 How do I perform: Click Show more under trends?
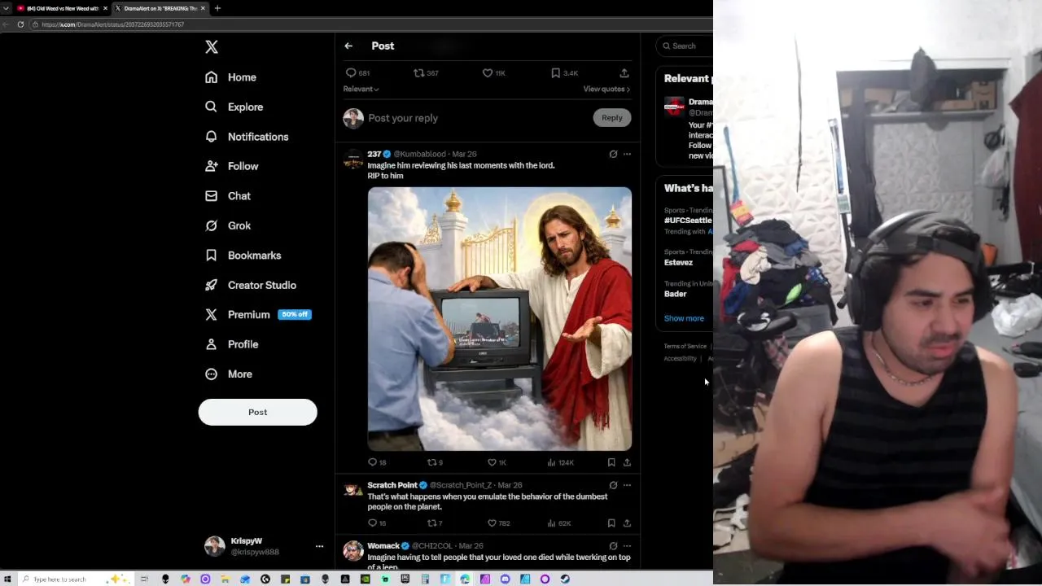pyautogui.click(x=684, y=318)
